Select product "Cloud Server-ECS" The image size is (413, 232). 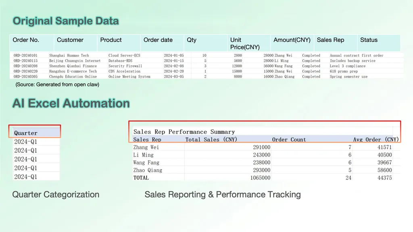[124, 56]
